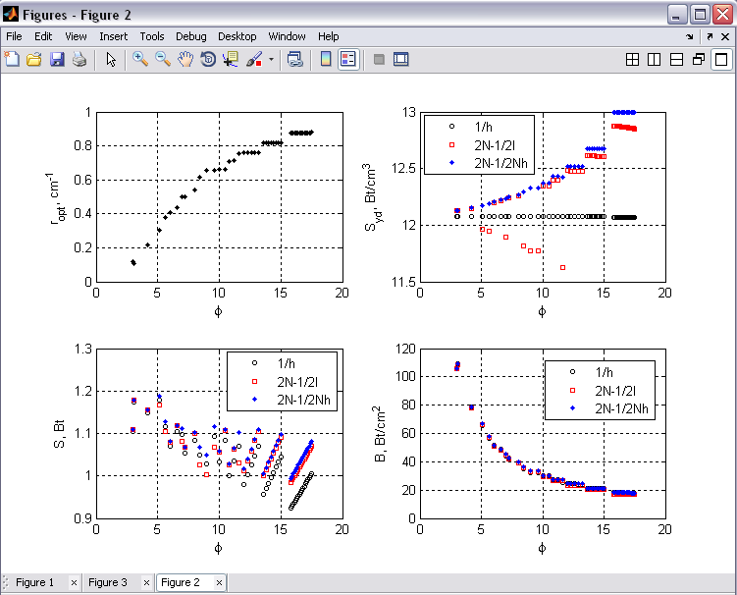Open the Debug menu
Screen dimensions: 737x595
pos(190,36)
